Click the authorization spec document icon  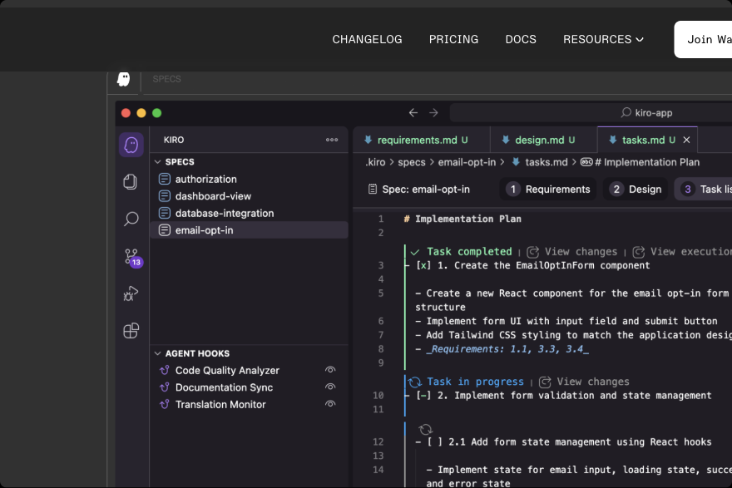(x=165, y=179)
